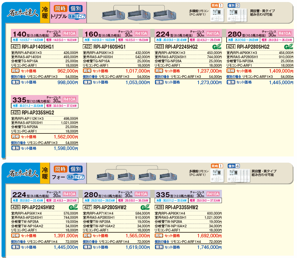
Task: Click the blue 個別 badge above トリプル
Action: (x=76, y=9)
